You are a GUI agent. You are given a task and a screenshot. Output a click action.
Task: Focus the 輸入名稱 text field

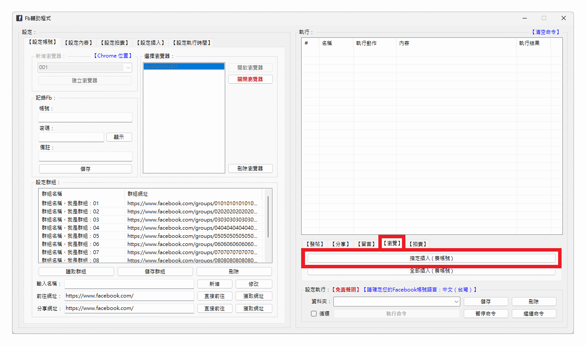(129, 284)
